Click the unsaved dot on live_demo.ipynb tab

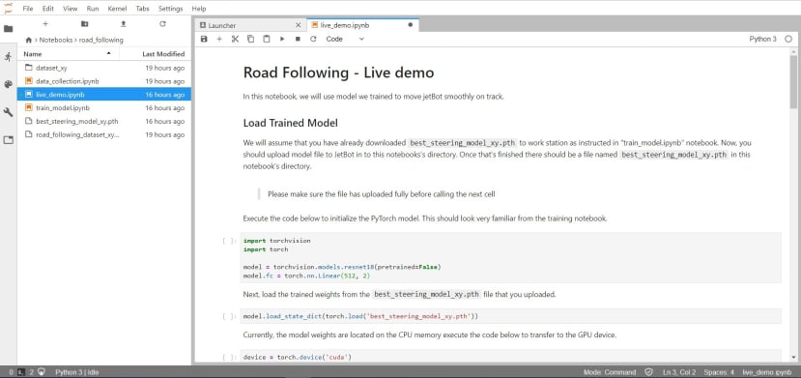click(410, 25)
